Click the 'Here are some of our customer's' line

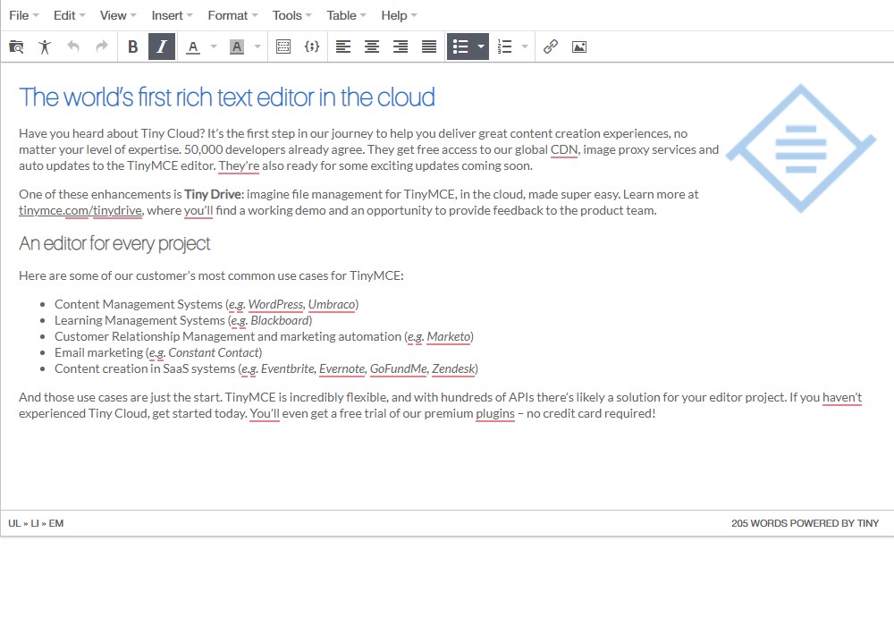[211, 276]
